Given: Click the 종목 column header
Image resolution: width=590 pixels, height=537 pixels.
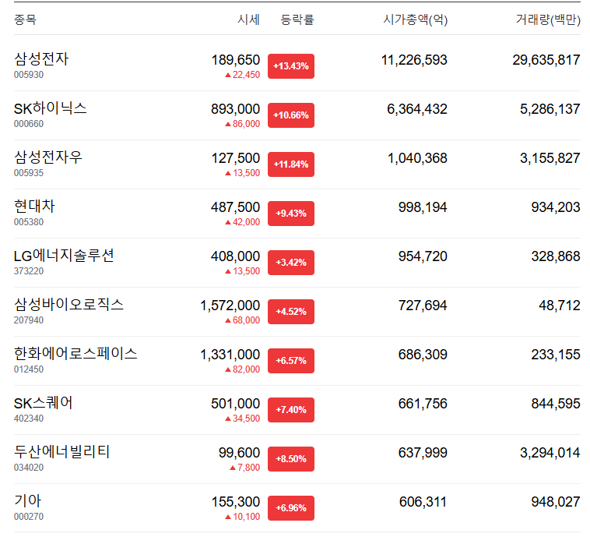Looking at the screenshot, I should click(25, 19).
